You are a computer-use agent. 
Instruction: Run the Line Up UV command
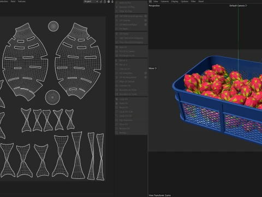tap(131, 69)
